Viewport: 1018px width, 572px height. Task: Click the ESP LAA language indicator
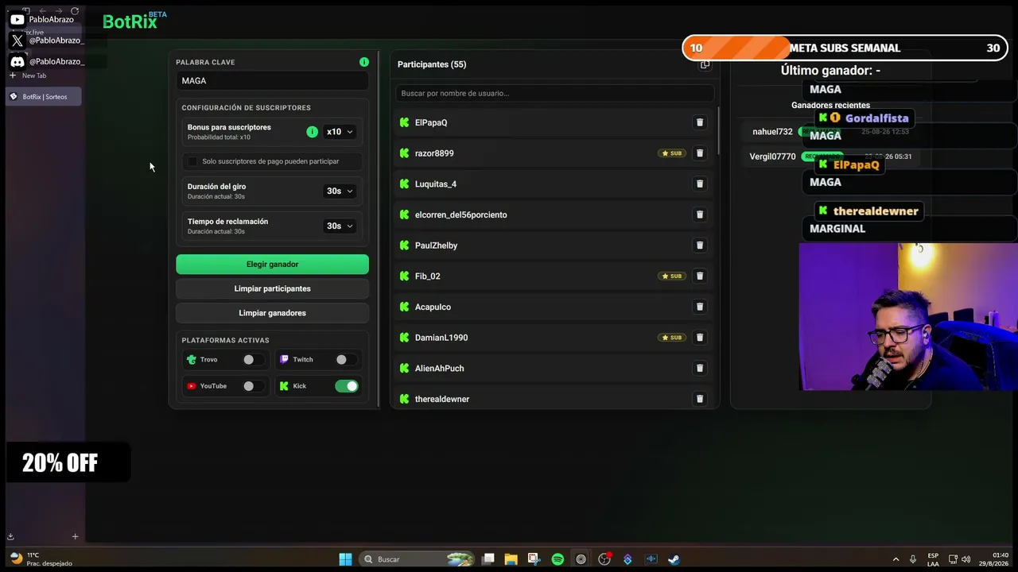pos(933,559)
